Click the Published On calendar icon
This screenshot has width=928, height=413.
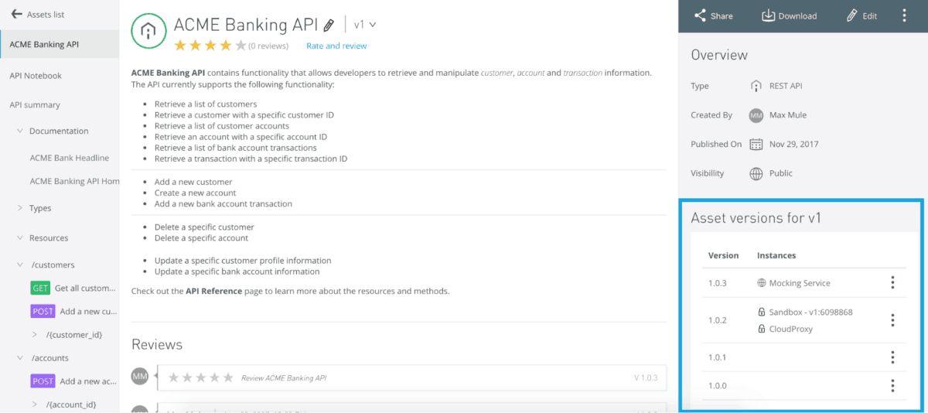click(x=756, y=144)
